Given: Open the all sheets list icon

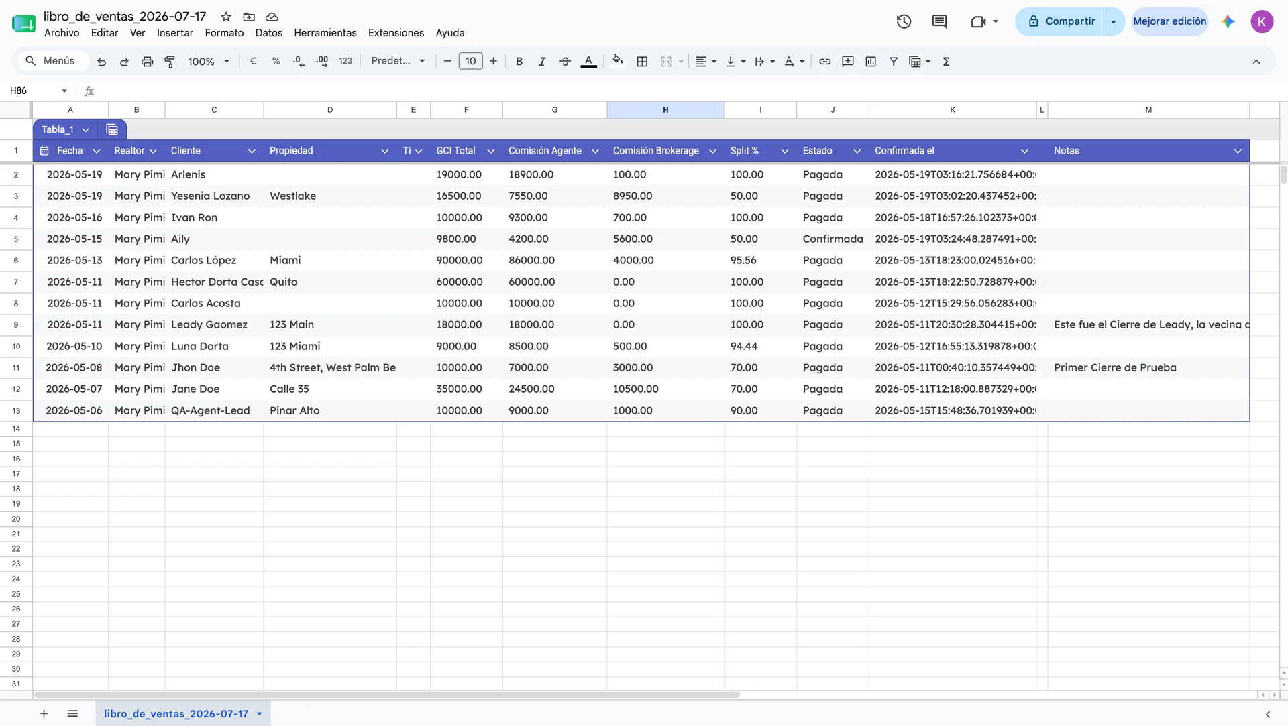Looking at the screenshot, I should (72, 713).
